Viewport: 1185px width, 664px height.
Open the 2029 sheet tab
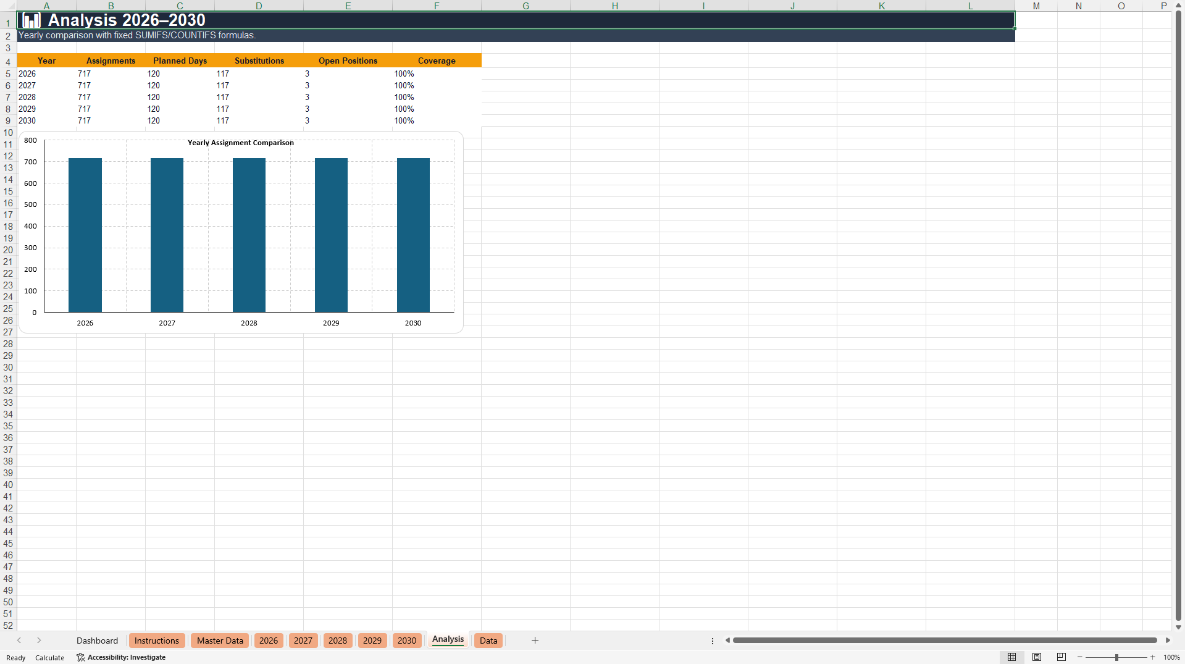[x=372, y=641]
